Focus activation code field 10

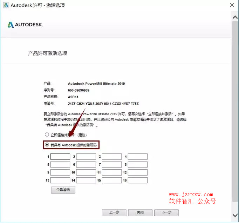point(86,172)
